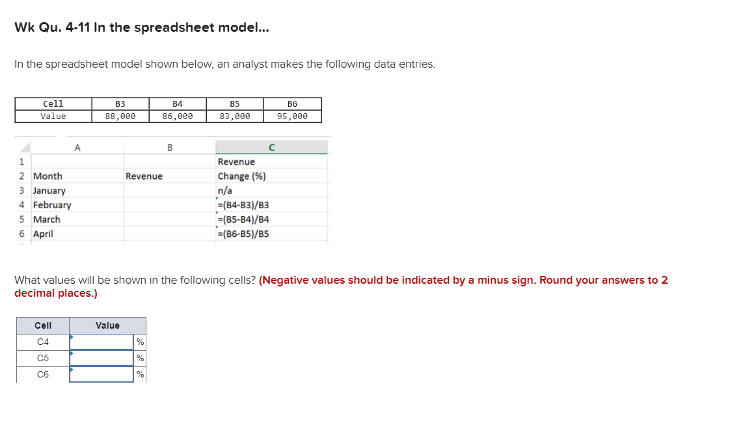Select the B3 value 88,000 in the table
This screenshot has width=730, height=438.
coord(121,116)
